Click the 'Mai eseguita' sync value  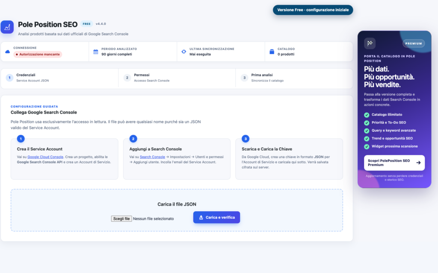pyautogui.click(x=200, y=54)
